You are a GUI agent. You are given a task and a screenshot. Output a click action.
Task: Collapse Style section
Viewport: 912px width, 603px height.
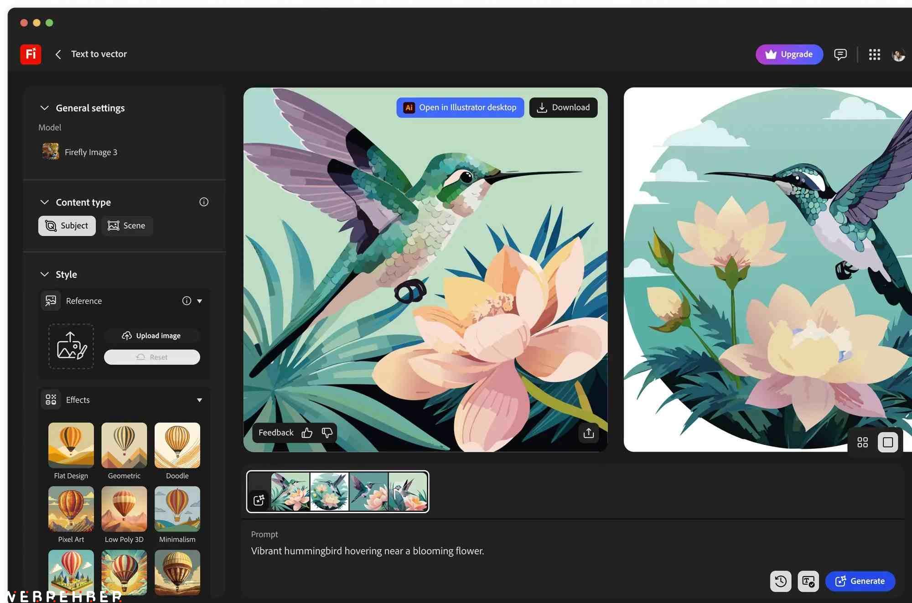[x=44, y=274]
